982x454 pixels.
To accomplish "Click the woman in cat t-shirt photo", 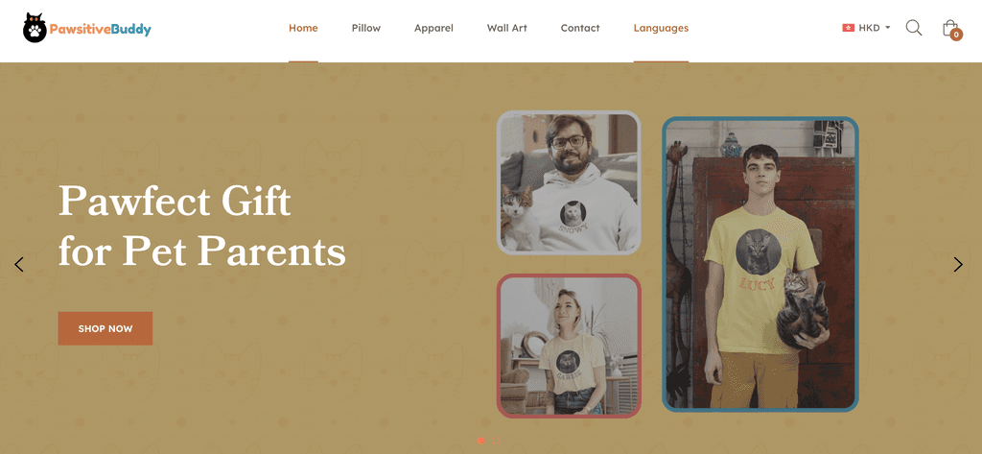I will click(569, 346).
